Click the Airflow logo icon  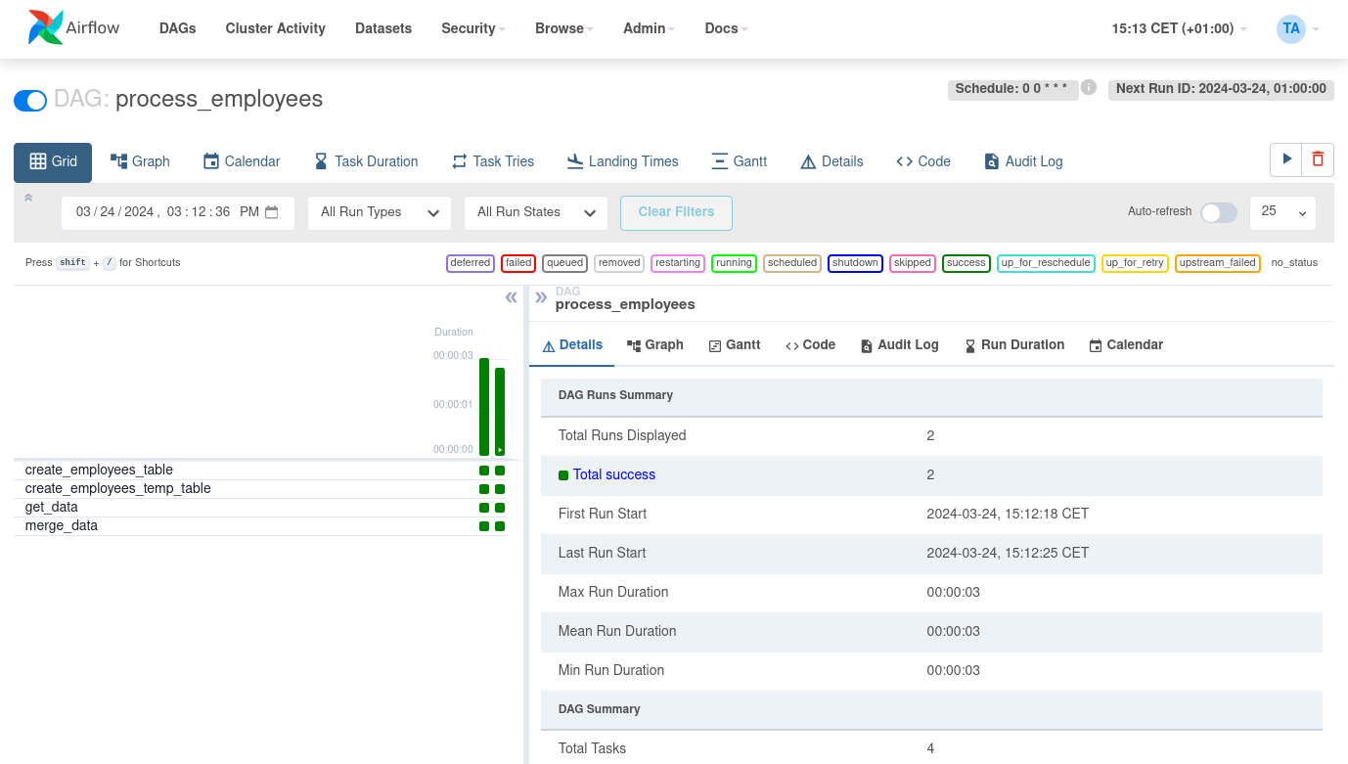(46, 28)
